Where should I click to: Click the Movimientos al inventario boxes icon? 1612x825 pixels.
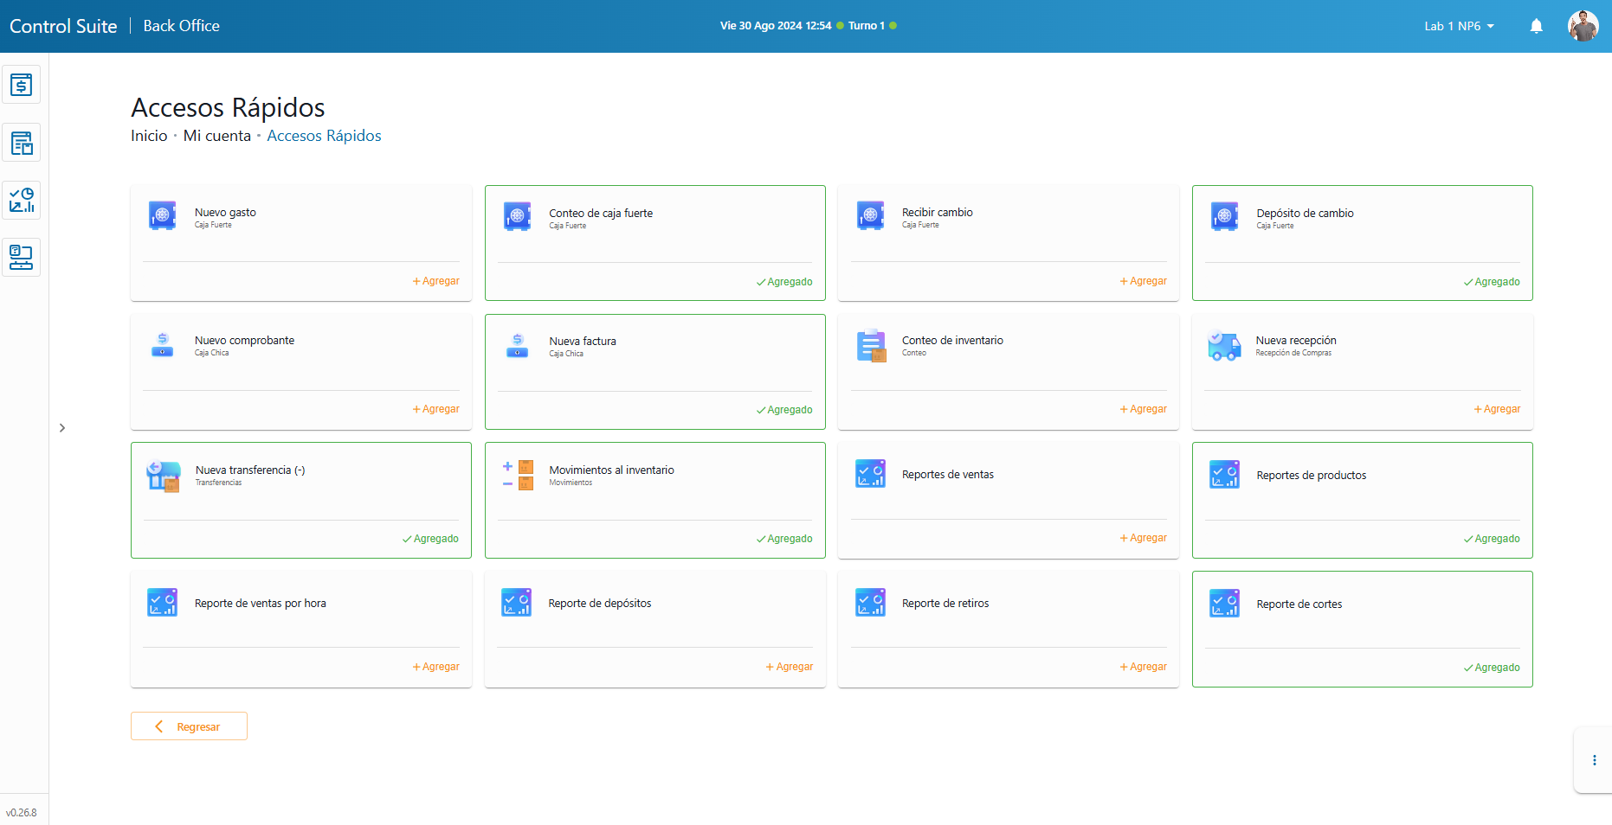pos(518,475)
